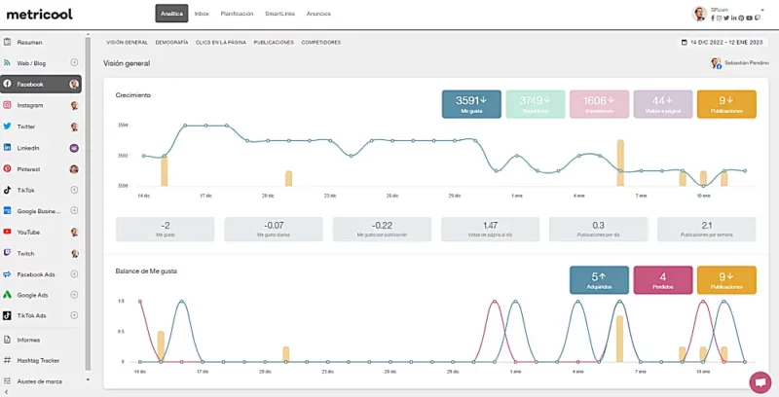The image size is (779, 397).
Task: Toggle the Impresiones series in chart
Action: (x=599, y=104)
